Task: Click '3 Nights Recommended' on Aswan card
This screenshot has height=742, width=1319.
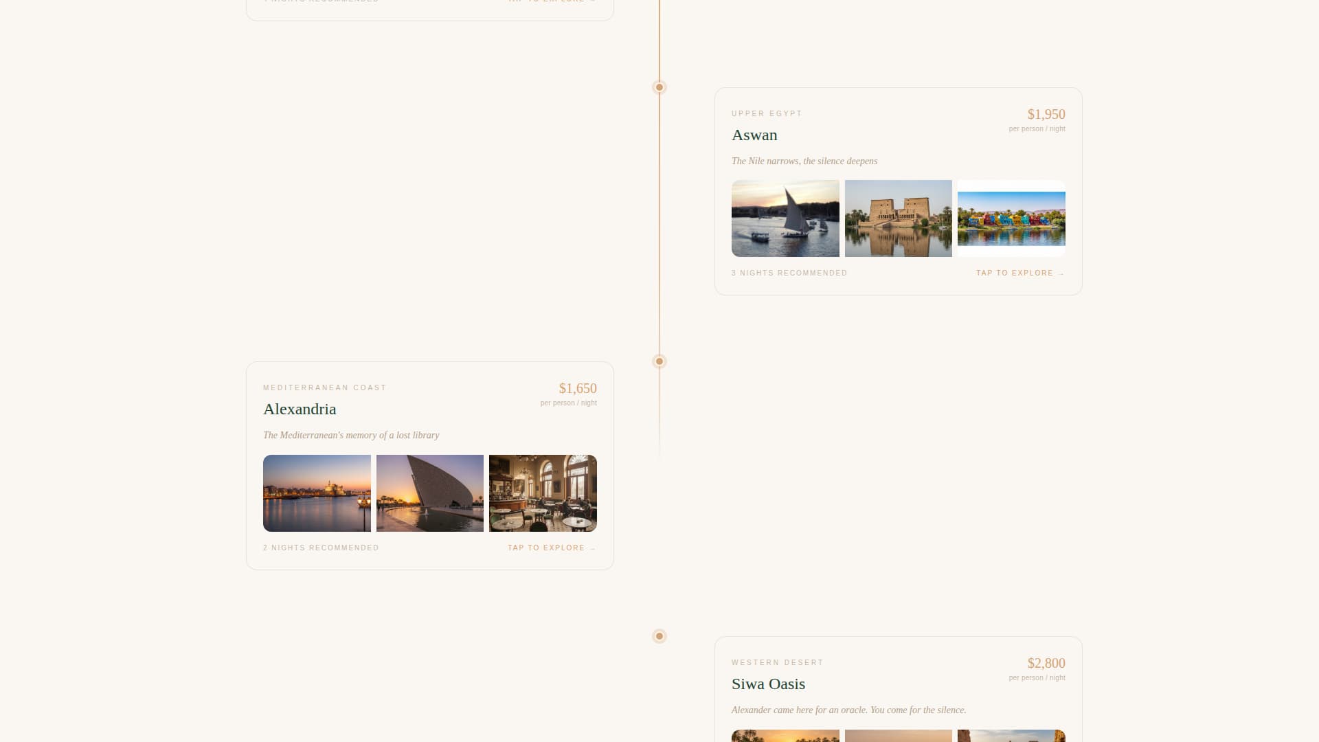Action: click(x=789, y=273)
